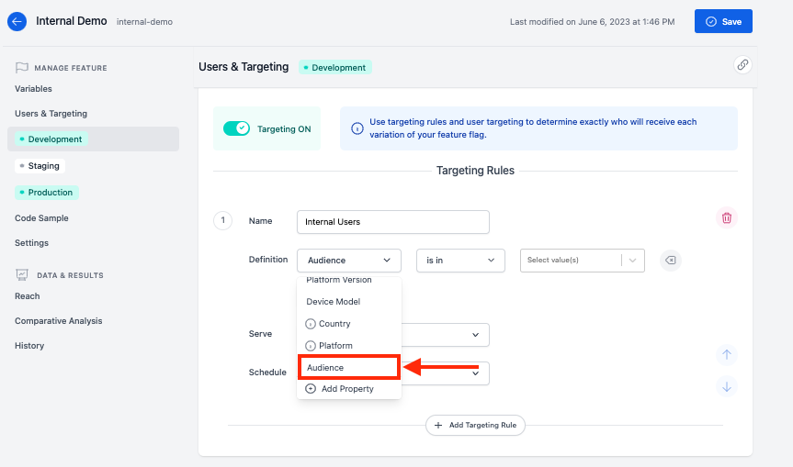Select Country option in dropdown list
Image resolution: width=793 pixels, height=467 pixels.
tap(334, 324)
